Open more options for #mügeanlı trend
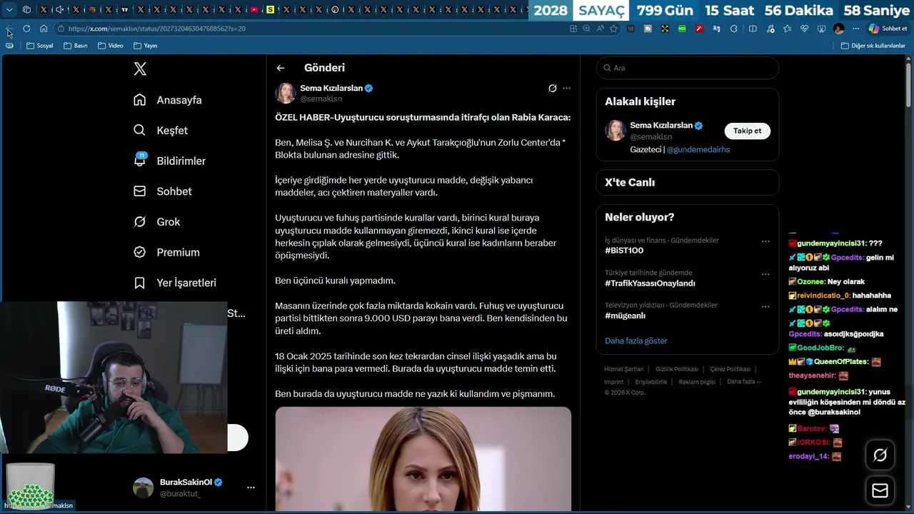Viewport: 914px width, 514px height. (765, 306)
